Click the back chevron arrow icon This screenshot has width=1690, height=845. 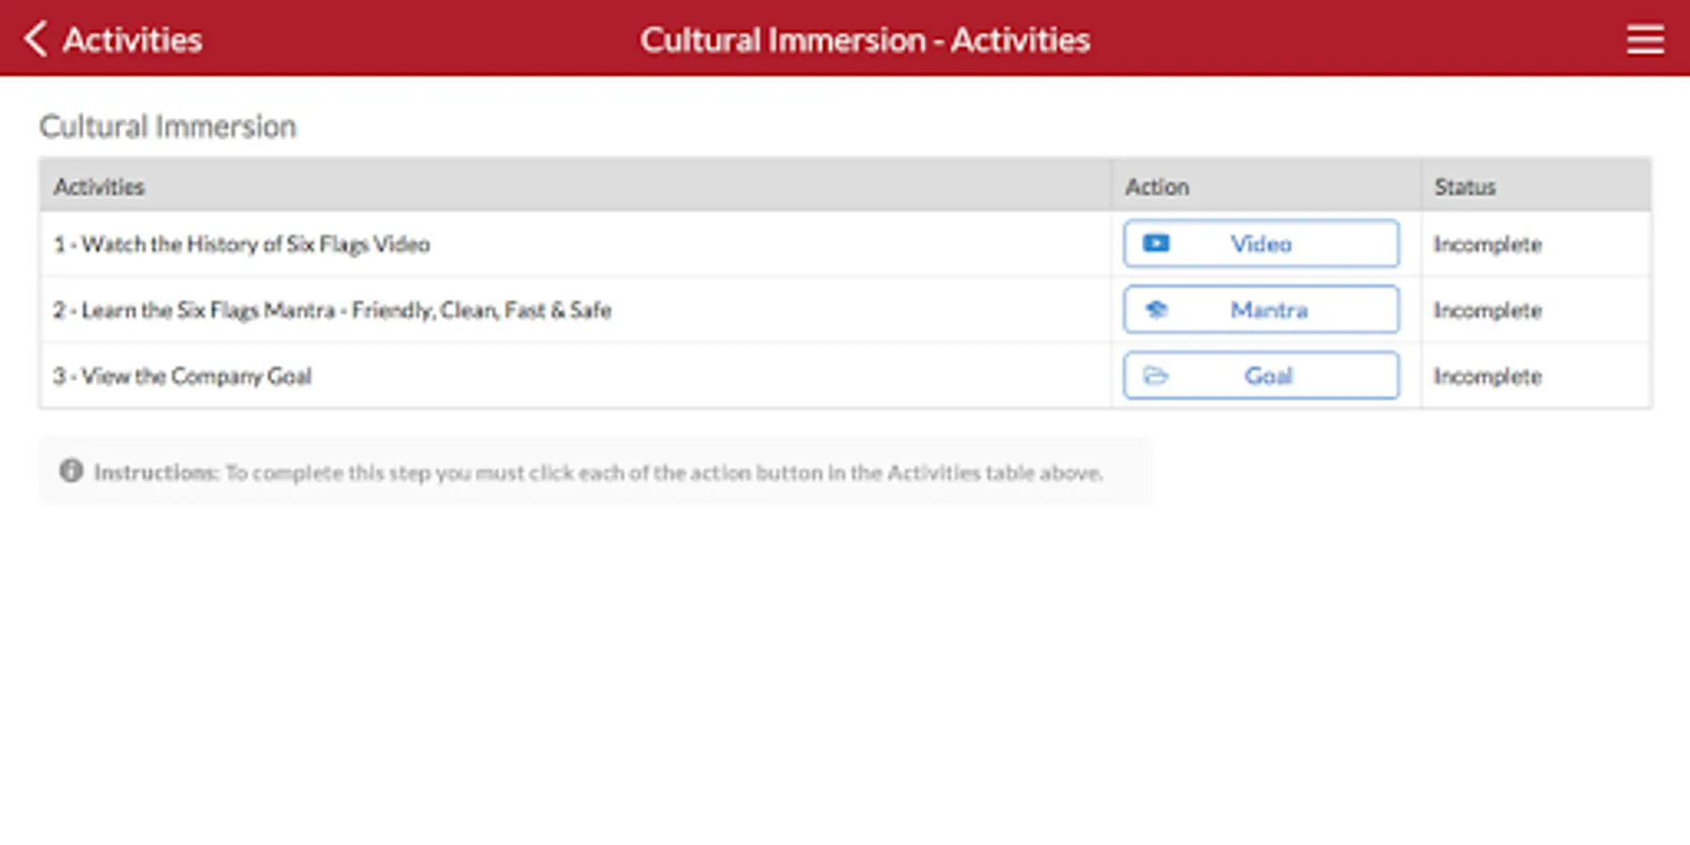pos(35,39)
